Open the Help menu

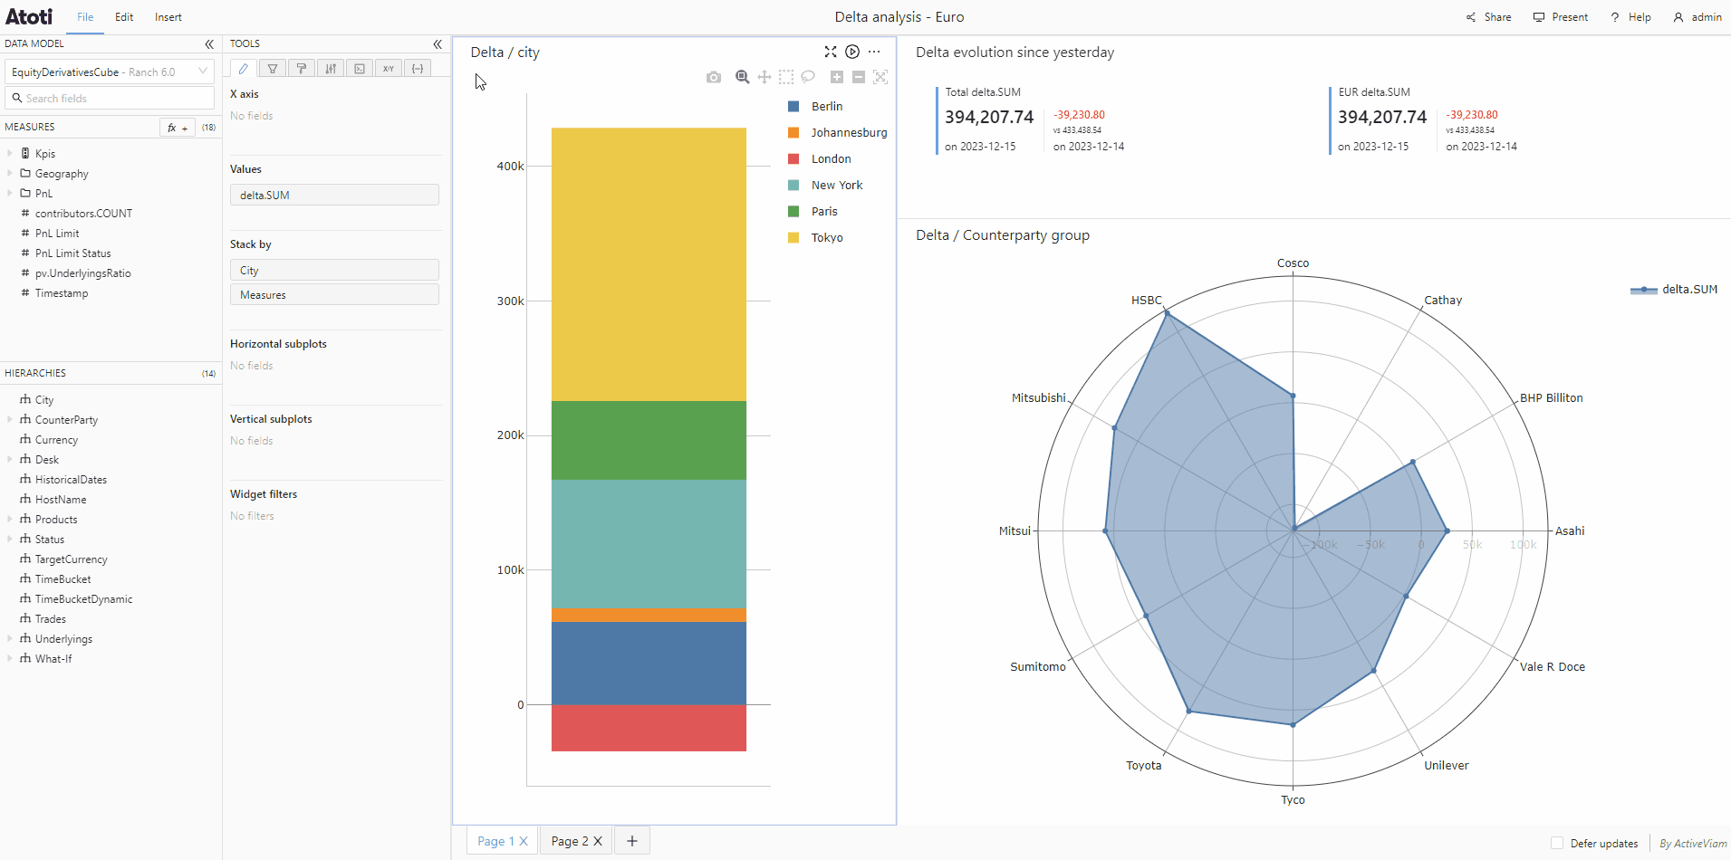click(x=1630, y=17)
